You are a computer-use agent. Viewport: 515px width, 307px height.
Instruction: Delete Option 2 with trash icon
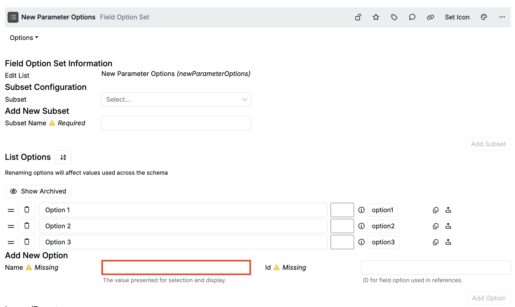[27, 226]
